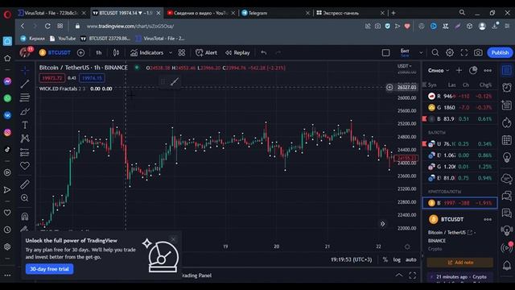The width and height of the screenshot is (515, 290).
Task: Select the ruler measure tool
Action: click(25, 184)
